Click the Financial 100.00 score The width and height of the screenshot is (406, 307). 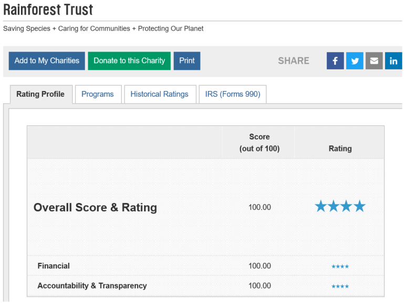click(259, 266)
